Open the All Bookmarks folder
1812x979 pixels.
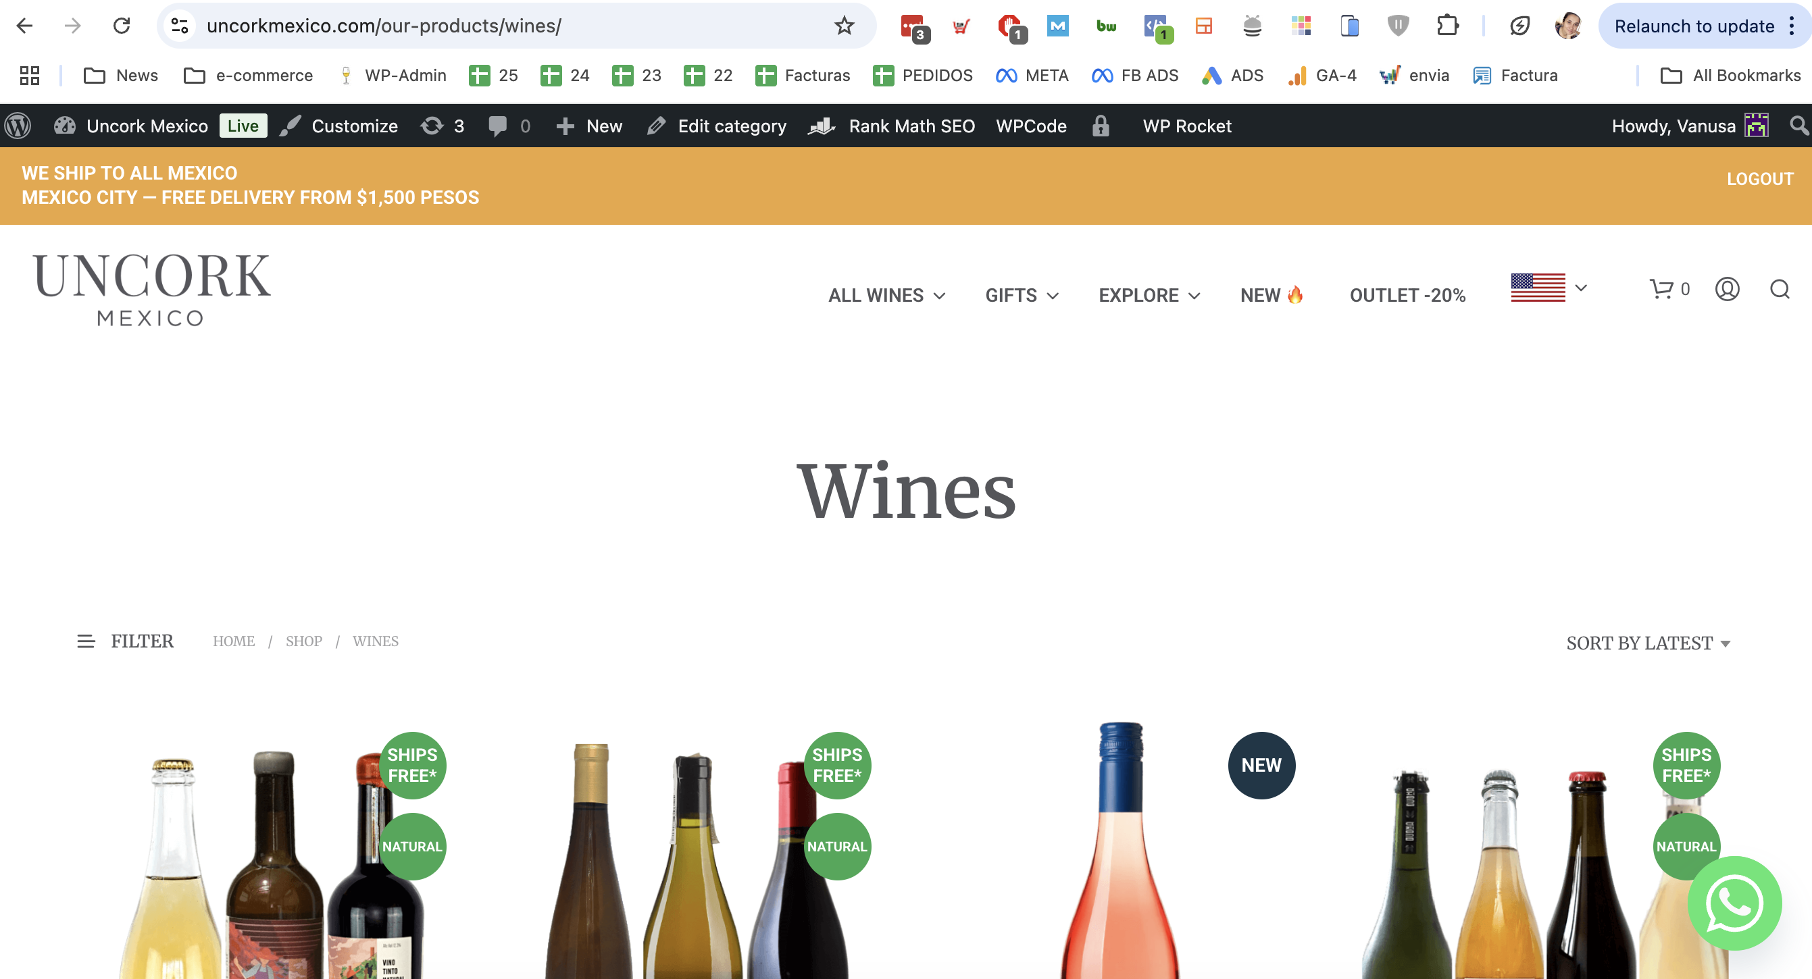[x=1730, y=75]
